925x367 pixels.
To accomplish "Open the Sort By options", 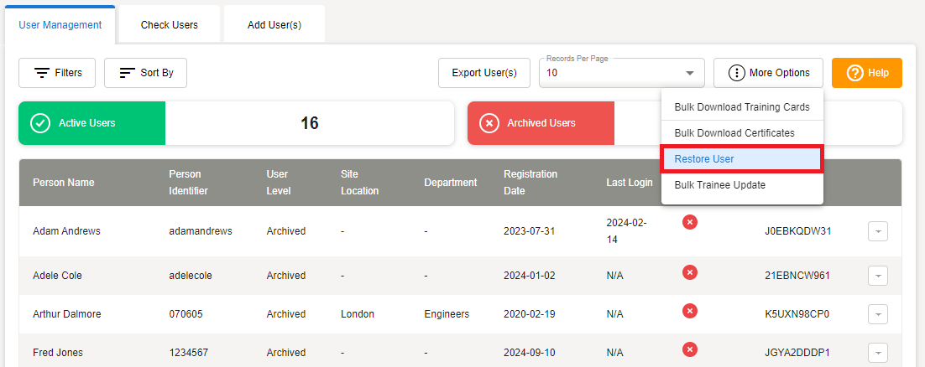I will coord(145,73).
